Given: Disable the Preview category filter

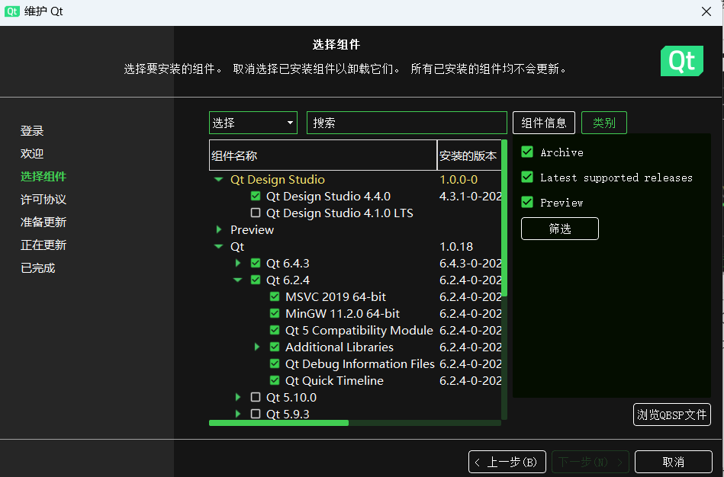Looking at the screenshot, I should (527, 202).
